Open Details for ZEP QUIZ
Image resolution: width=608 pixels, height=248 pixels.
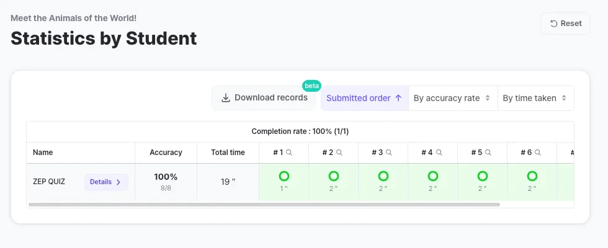(x=105, y=182)
